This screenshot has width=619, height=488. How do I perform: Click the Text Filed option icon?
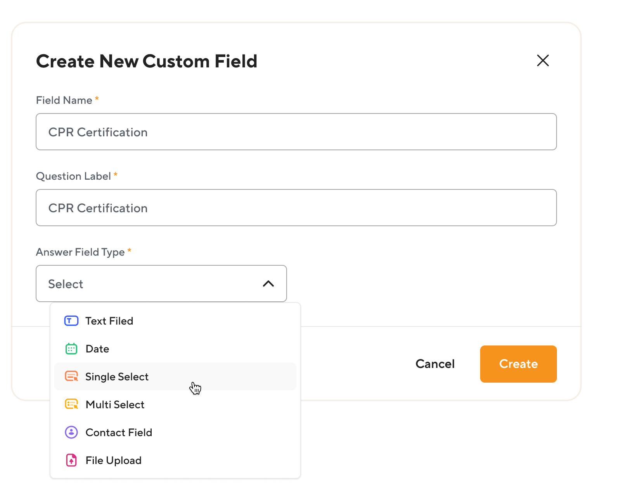(71, 321)
